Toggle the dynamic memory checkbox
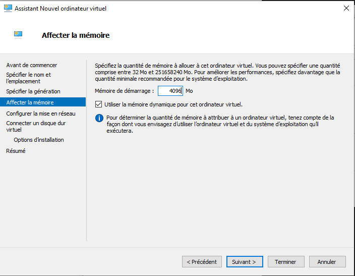 pos(98,104)
